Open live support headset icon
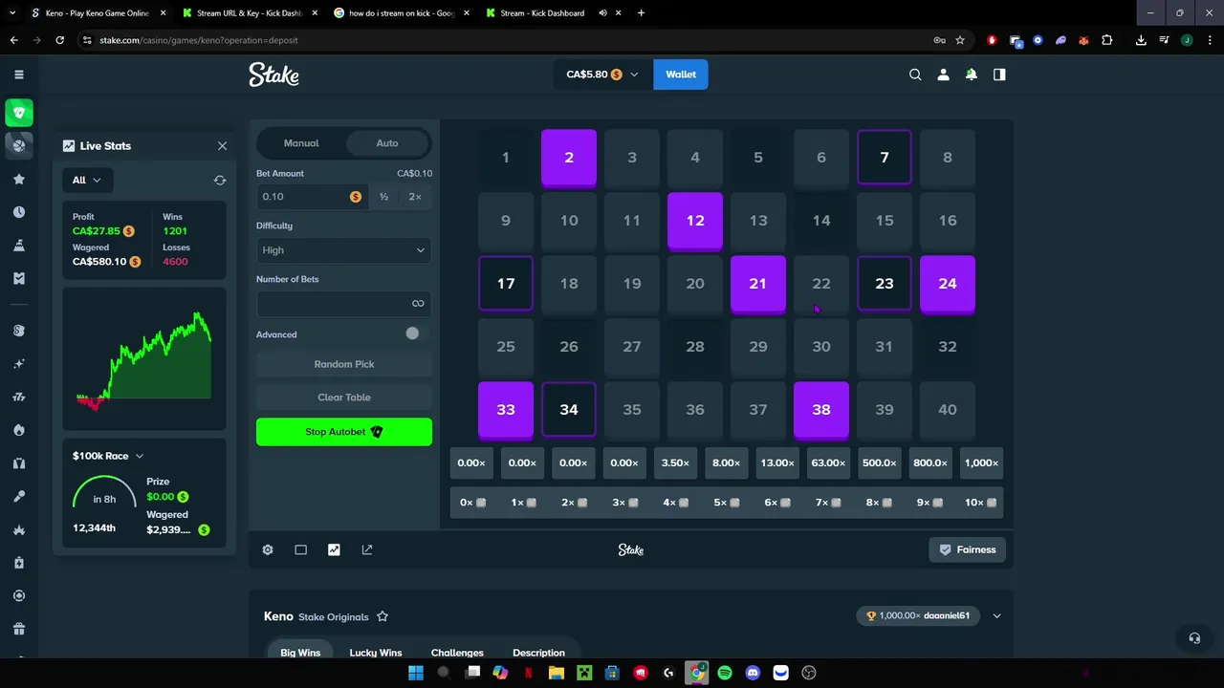This screenshot has width=1224, height=688. point(1194,638)
